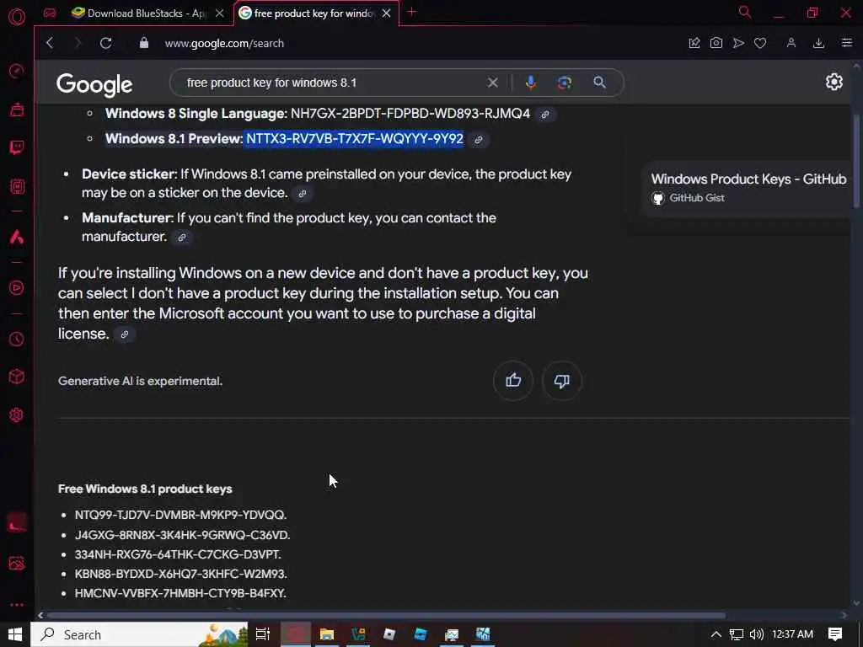Screen dimensions: 863x647
Task: Click highlighted key NTTX3-RV7VB-T7X7F-WQYYY-9Y92
Action: coord(355,139)
